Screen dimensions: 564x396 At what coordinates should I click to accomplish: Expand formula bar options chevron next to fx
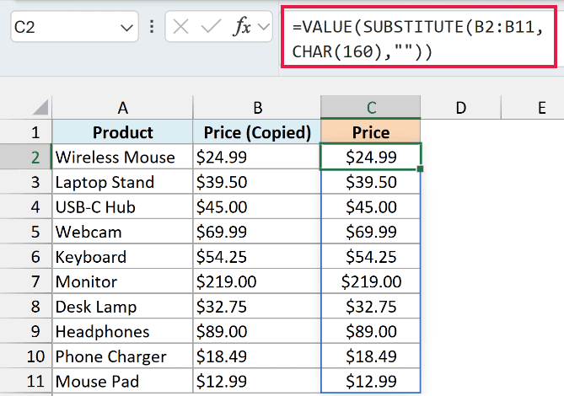coord(264,27)
